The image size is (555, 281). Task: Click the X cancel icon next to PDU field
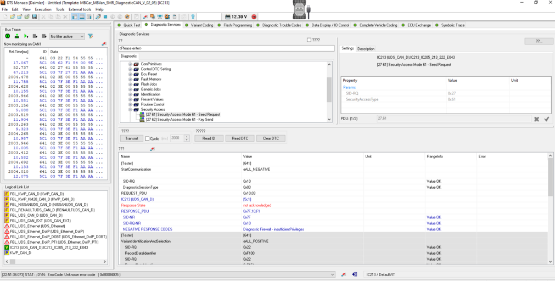pos(536,119)
